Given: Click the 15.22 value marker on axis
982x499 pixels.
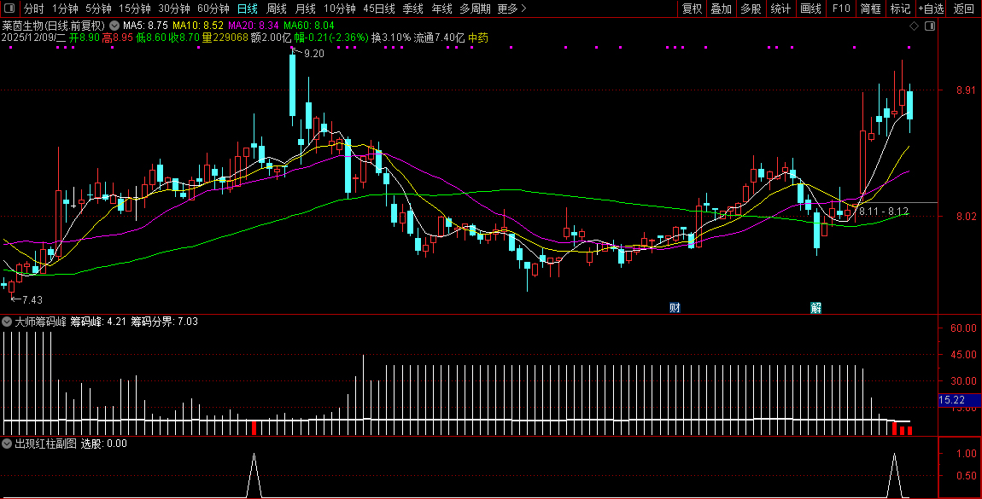Looking at the screenshot, I should 951,399.
